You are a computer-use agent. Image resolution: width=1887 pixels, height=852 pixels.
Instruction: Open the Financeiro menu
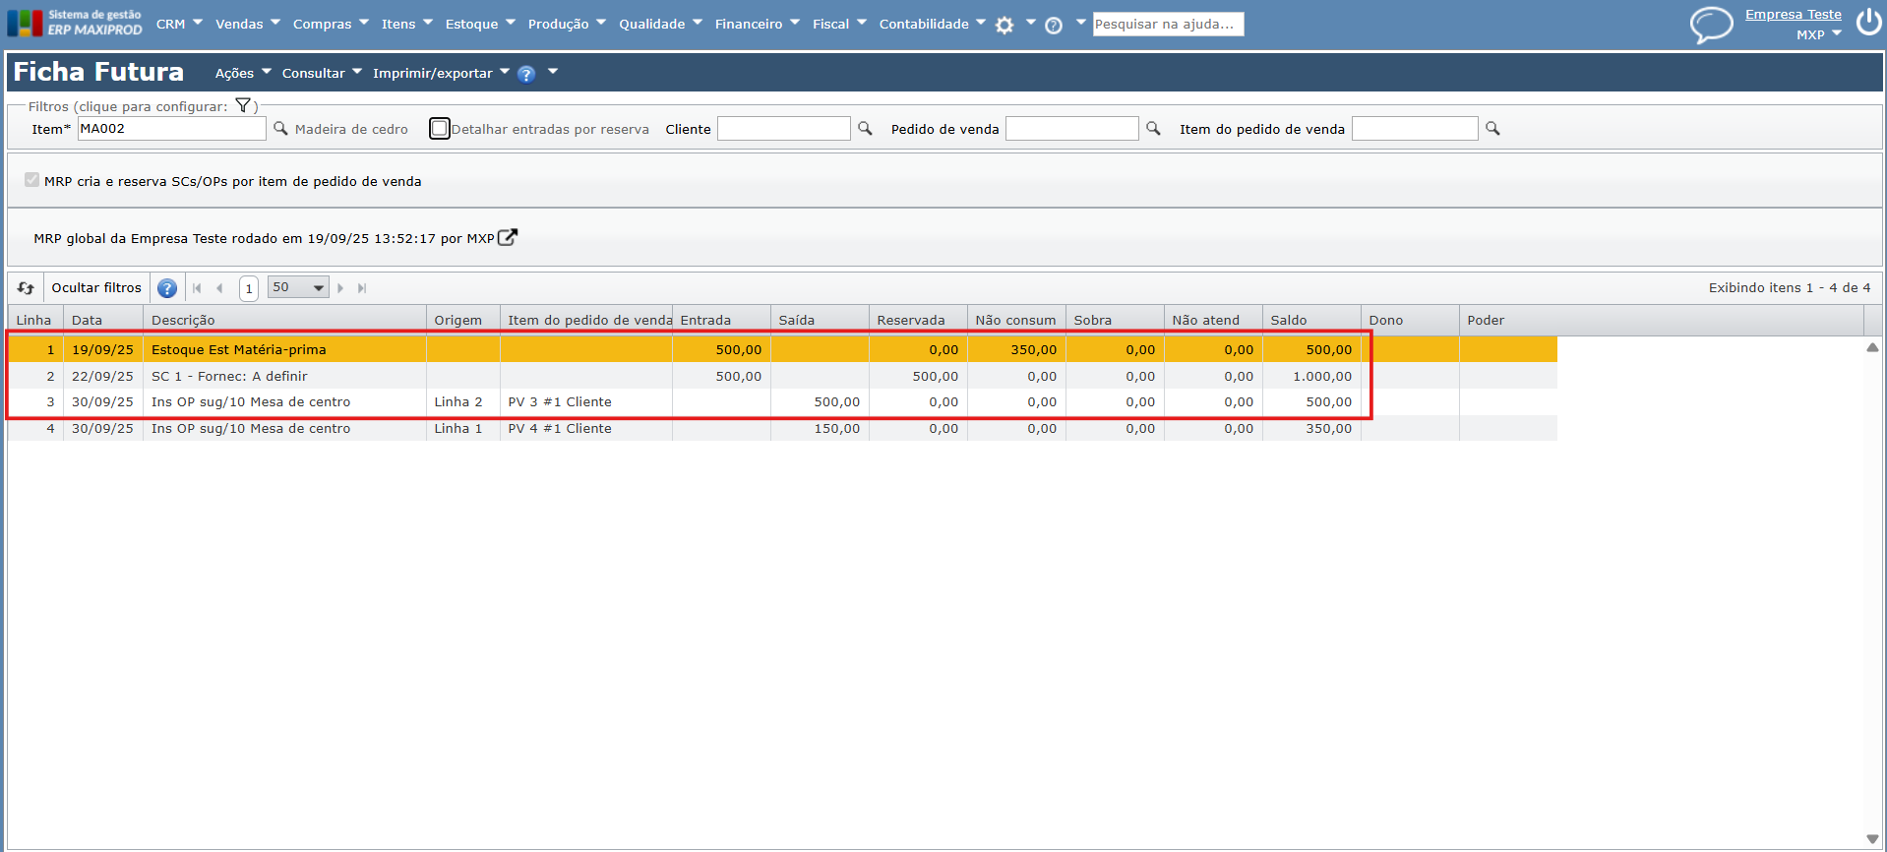(757, 24)
